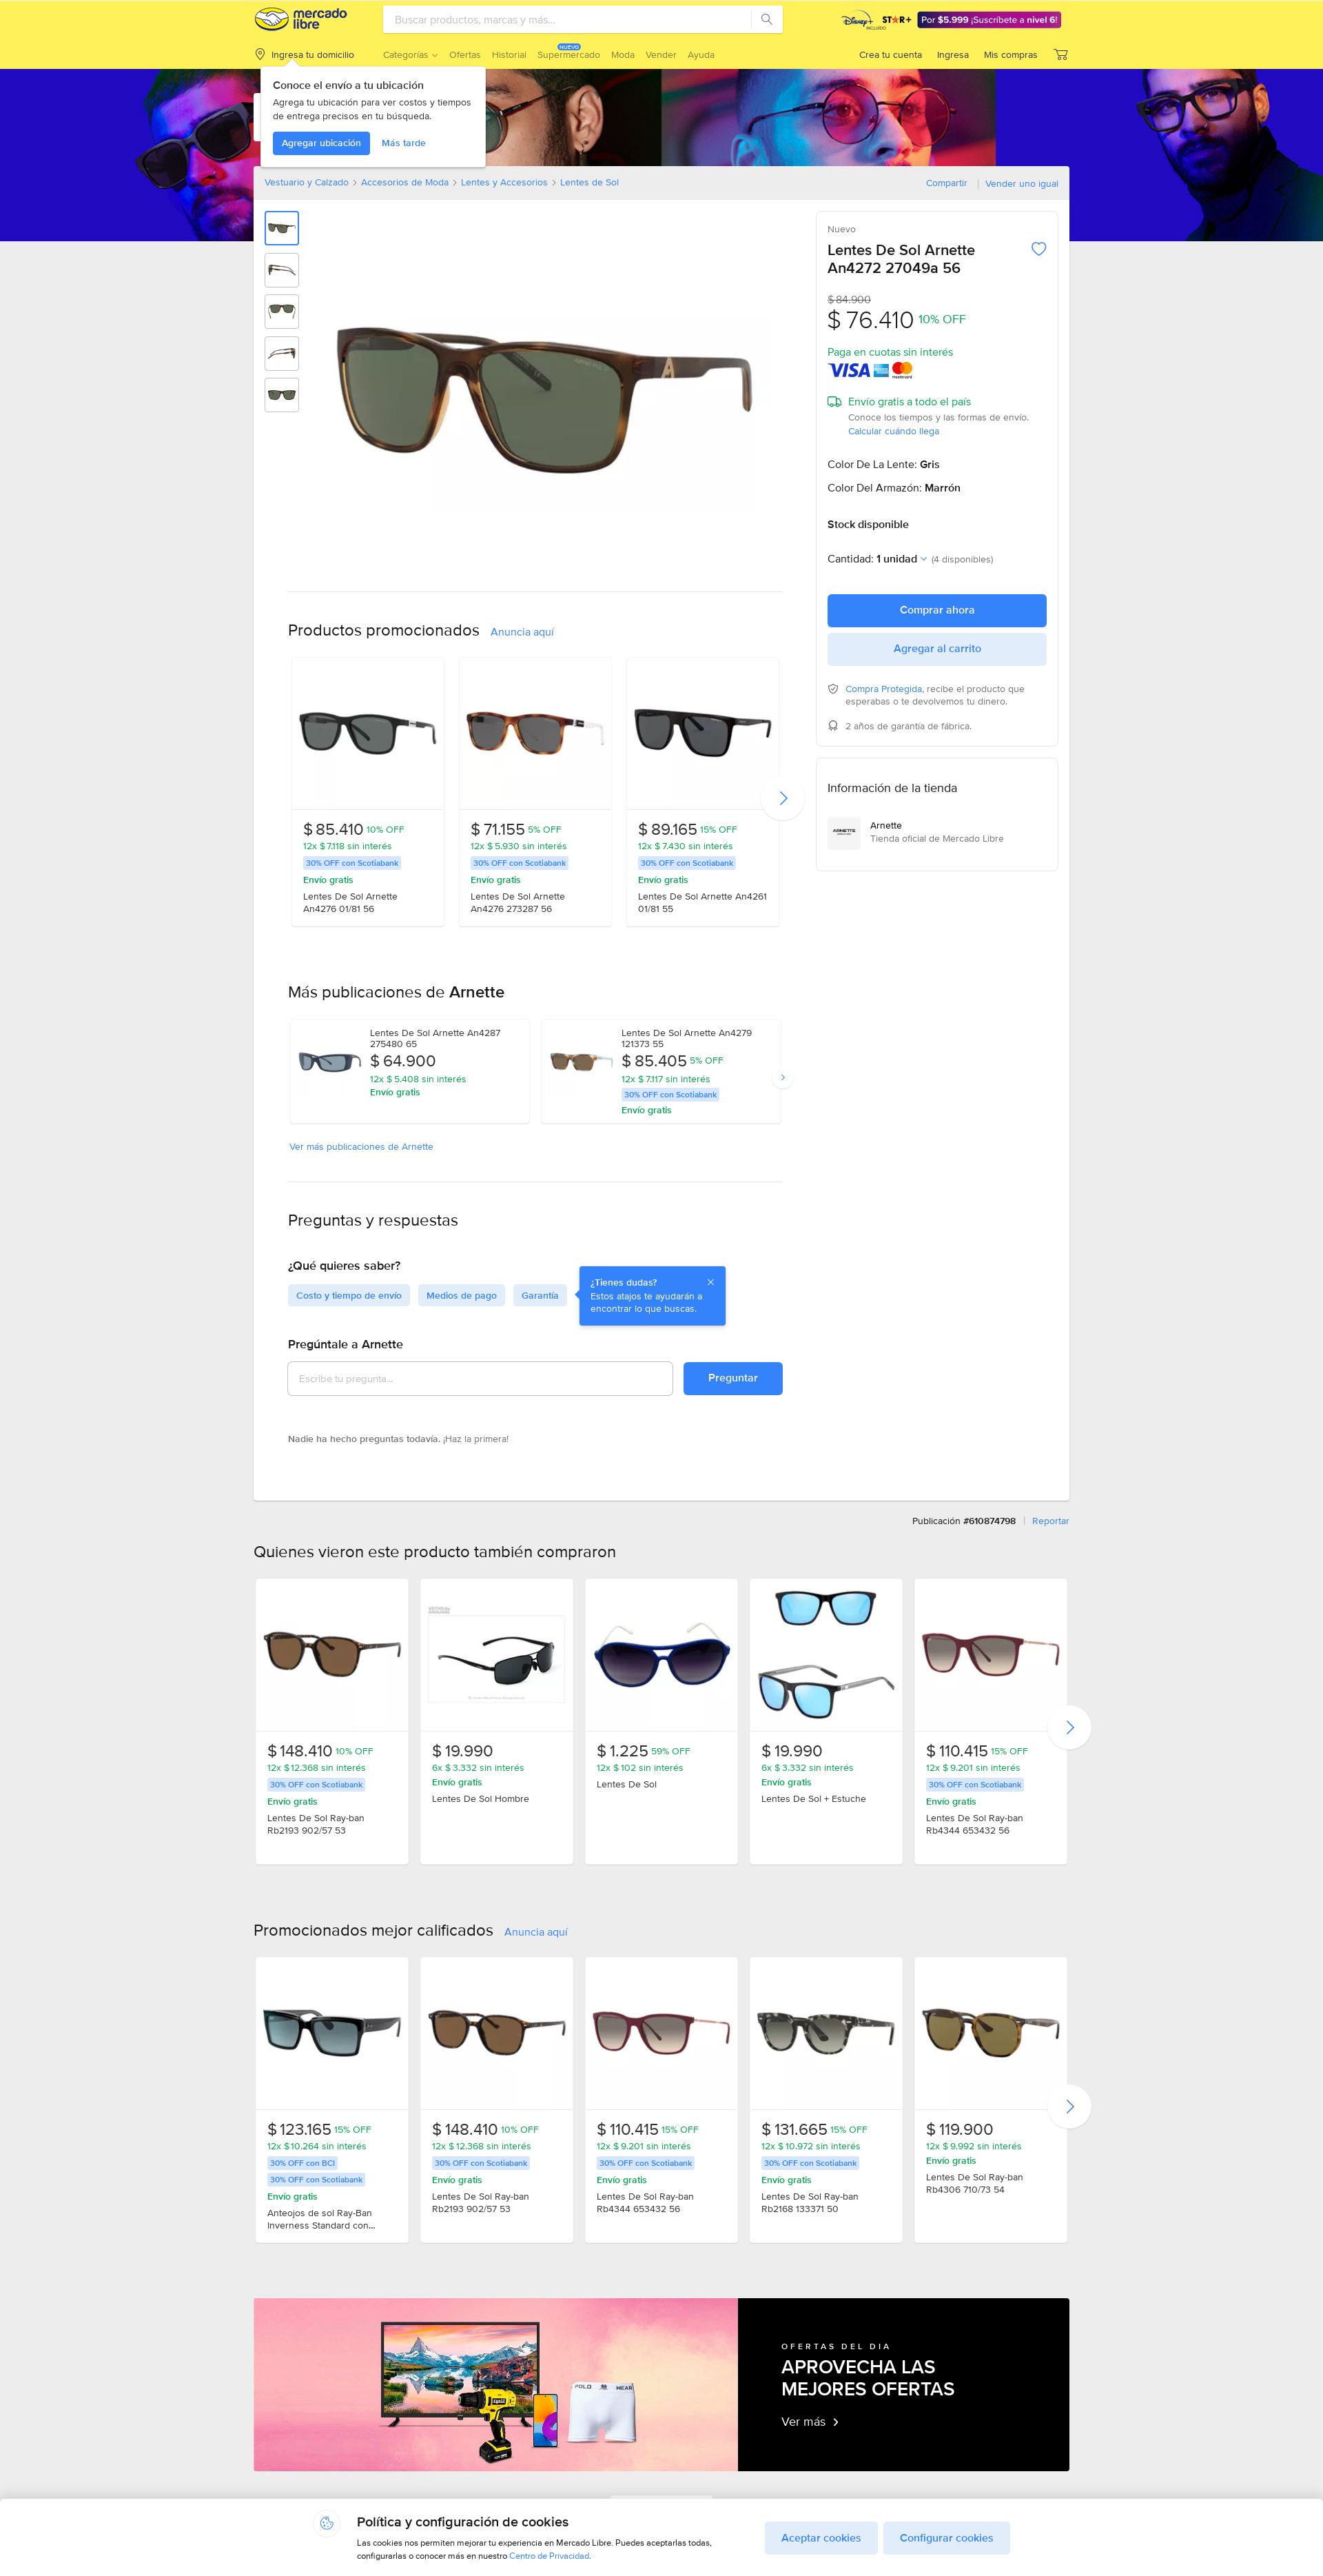1323x2576 pixels.
Task: Advance the 'también compraron' carousel arrow
Action: (x=1069, y=1727)
